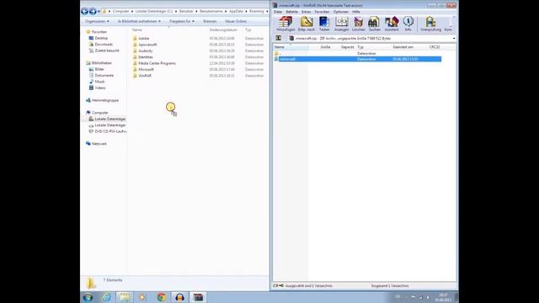Open the 'In Bibliothek aufnehmen' dropdown

(x=139, y=21)
